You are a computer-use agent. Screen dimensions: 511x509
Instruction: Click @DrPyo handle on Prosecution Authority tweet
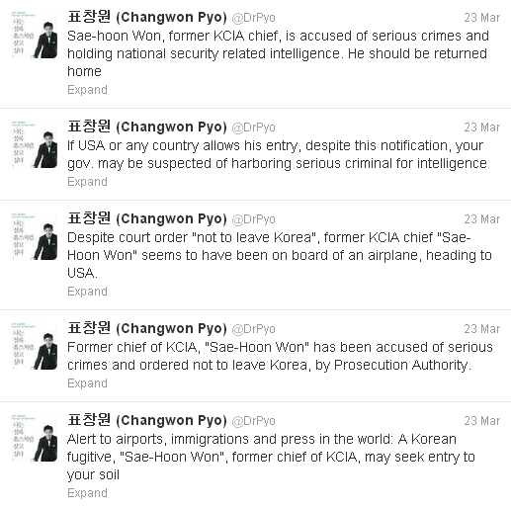click(x=253, y=329)
